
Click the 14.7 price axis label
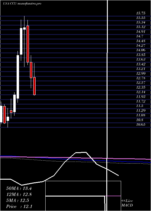pyautogui.click(x=140, y=36)
